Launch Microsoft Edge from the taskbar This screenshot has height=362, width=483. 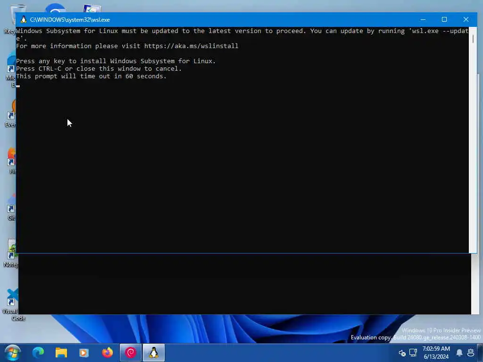click(x=38, y=353)
